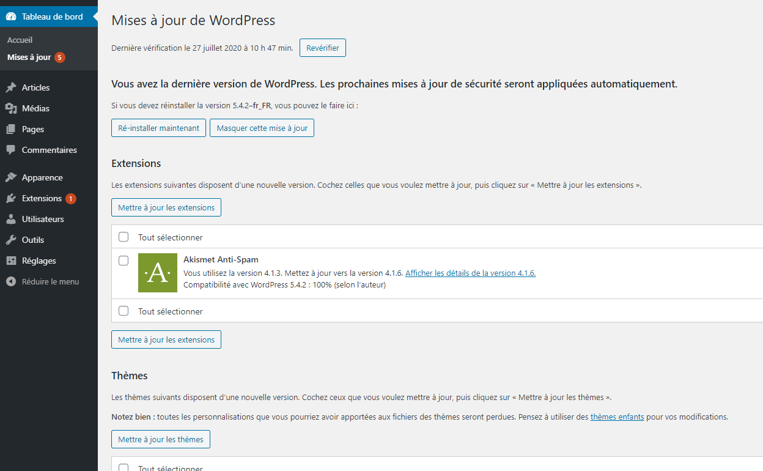The width and height of the screenshot is (763, 471).
Task: Click the Mises à jour badge showing 5
Action: pyautogui.click(x=59, y=57)
